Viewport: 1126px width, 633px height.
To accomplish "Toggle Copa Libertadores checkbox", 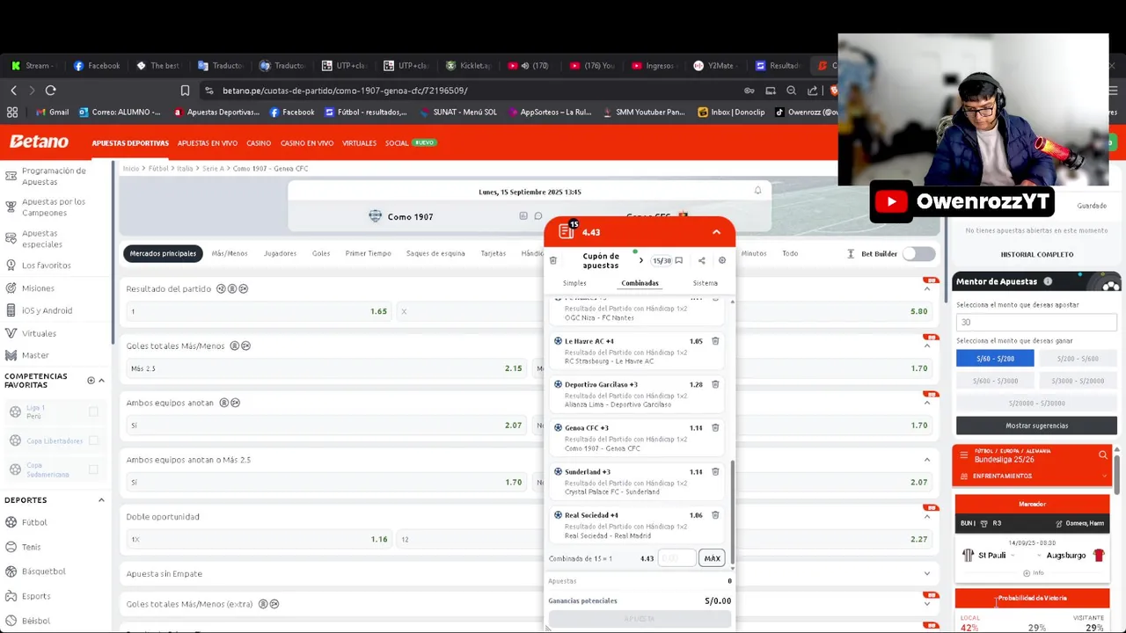I will (x=93, y=440).
